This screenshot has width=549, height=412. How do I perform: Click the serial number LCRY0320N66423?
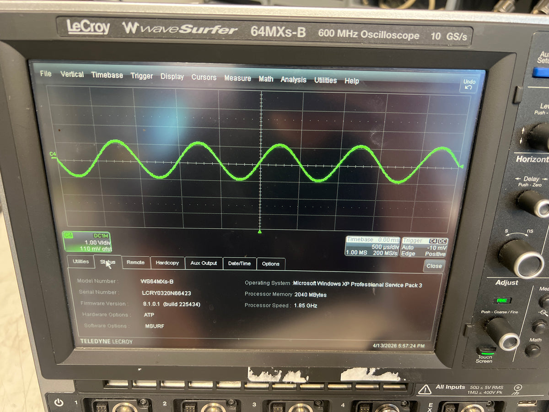[166, 293]
